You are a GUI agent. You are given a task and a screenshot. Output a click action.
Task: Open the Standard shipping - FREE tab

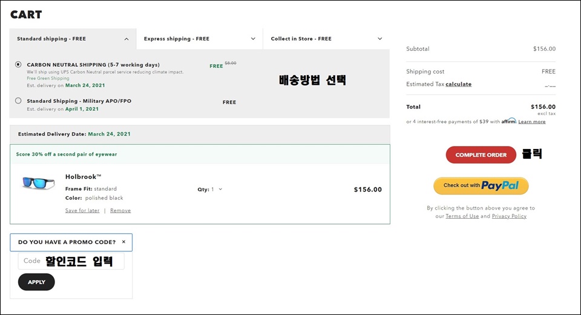coord(73,39)
